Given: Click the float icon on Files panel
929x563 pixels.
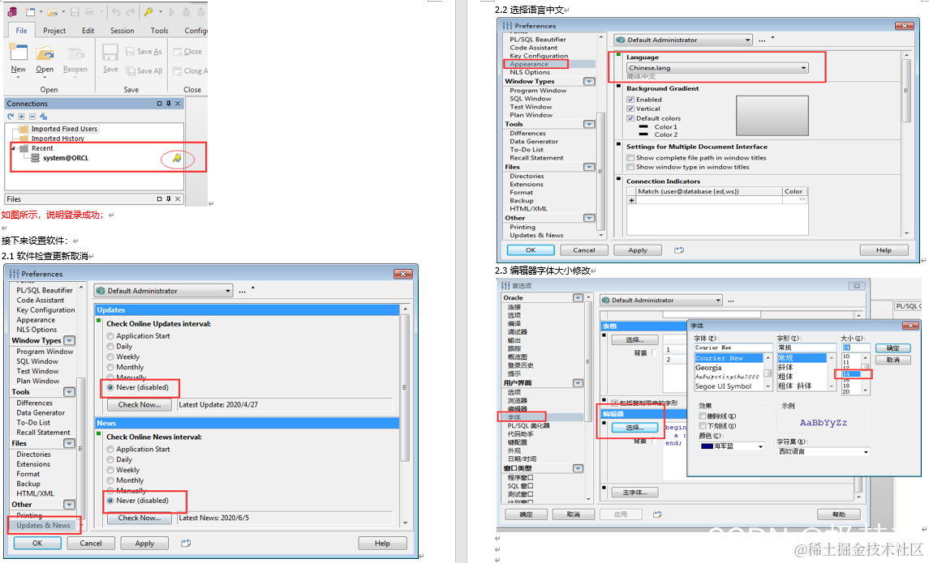Looking at the screenshot, I should point(159,199).
